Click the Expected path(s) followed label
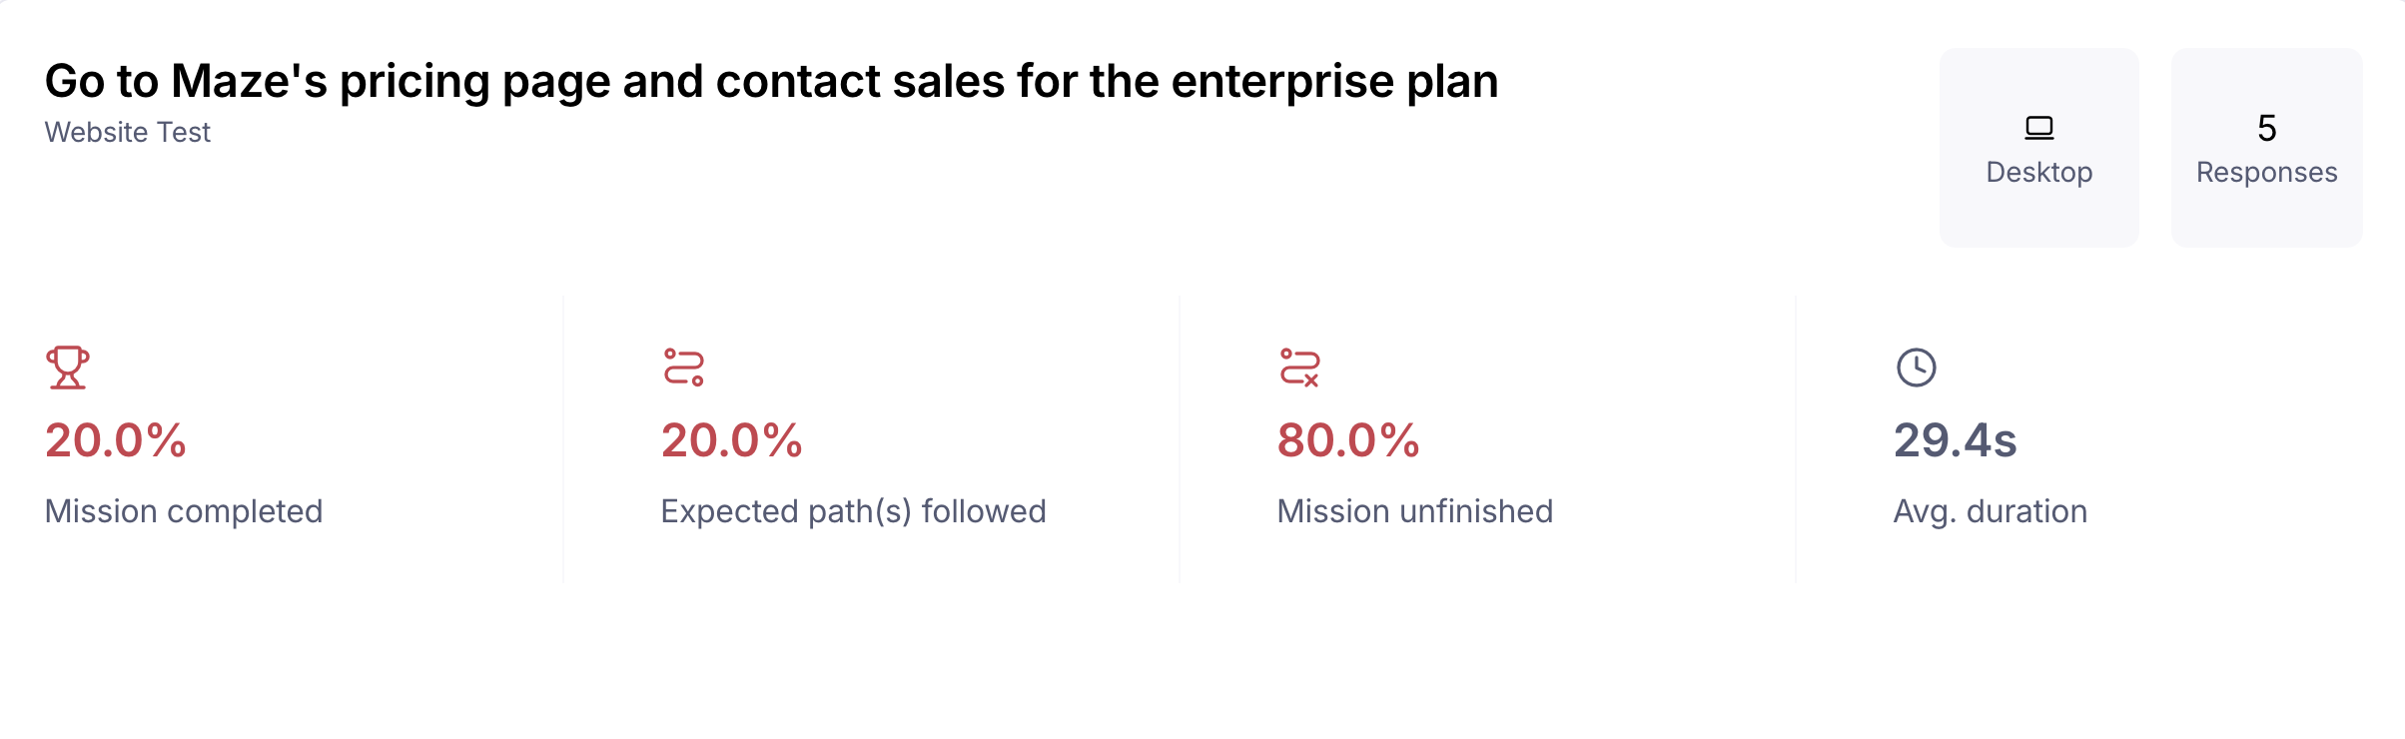Screen dimensions: 2405x739 (853, 511)
